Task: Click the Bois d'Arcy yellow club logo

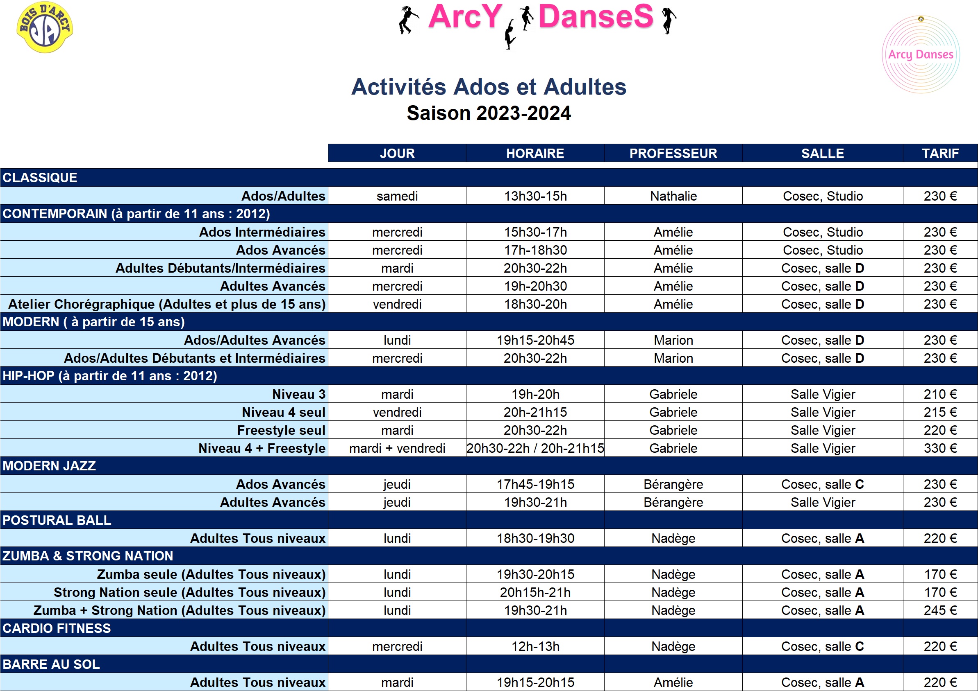Action: 45,28
